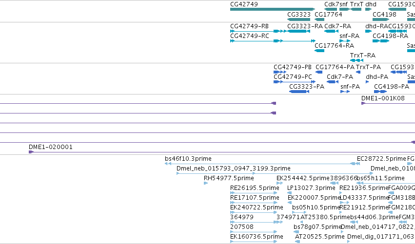415x244 pixels.
Task: Click the RE26195.5prime EST label
Action: pyautogui.click(x=255, y=188)
